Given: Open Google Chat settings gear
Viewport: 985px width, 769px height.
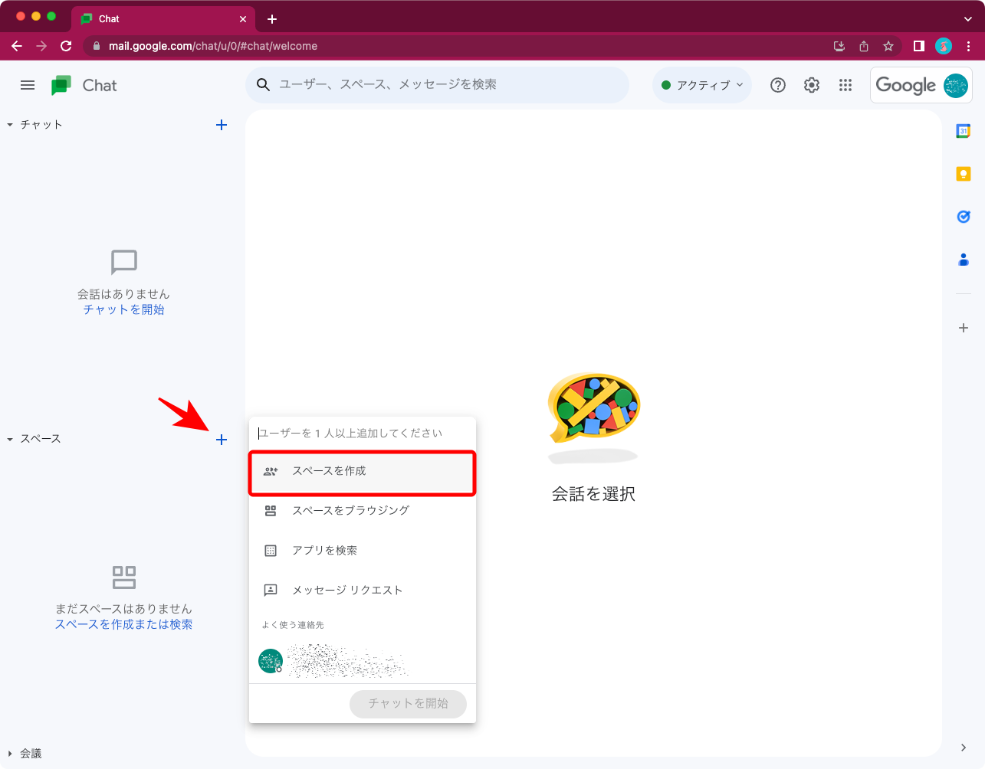Looking at the screenshot, I should (x=811, y=85).
